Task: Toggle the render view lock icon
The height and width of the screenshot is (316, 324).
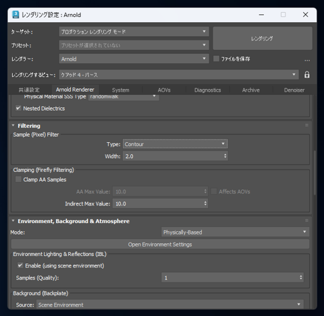Action: pyautogui.click(x=307, y=75)
